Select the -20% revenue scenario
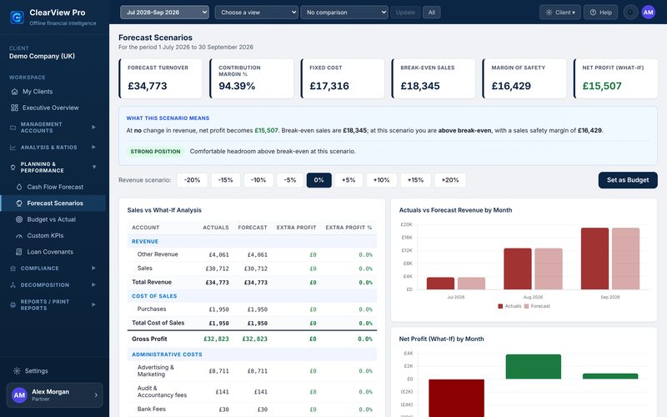Viewport: 667px width, 417px height. [193, 180]
